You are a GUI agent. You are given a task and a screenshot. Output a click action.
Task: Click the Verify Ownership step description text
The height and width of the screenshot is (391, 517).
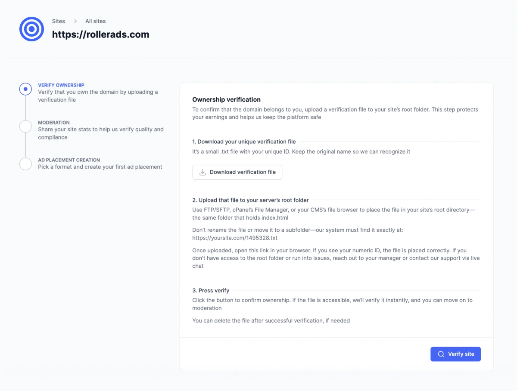coord(99,96)
